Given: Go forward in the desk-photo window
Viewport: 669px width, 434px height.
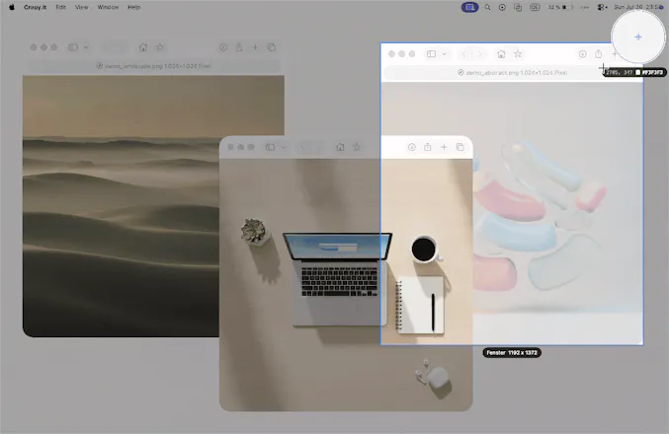Looking at the screenshot, I should tap(319, 147).
